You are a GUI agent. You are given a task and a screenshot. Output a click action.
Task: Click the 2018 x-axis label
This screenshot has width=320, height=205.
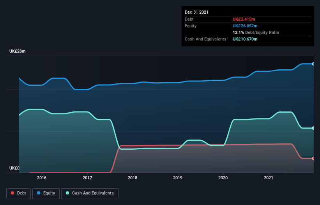coord(133,178)
